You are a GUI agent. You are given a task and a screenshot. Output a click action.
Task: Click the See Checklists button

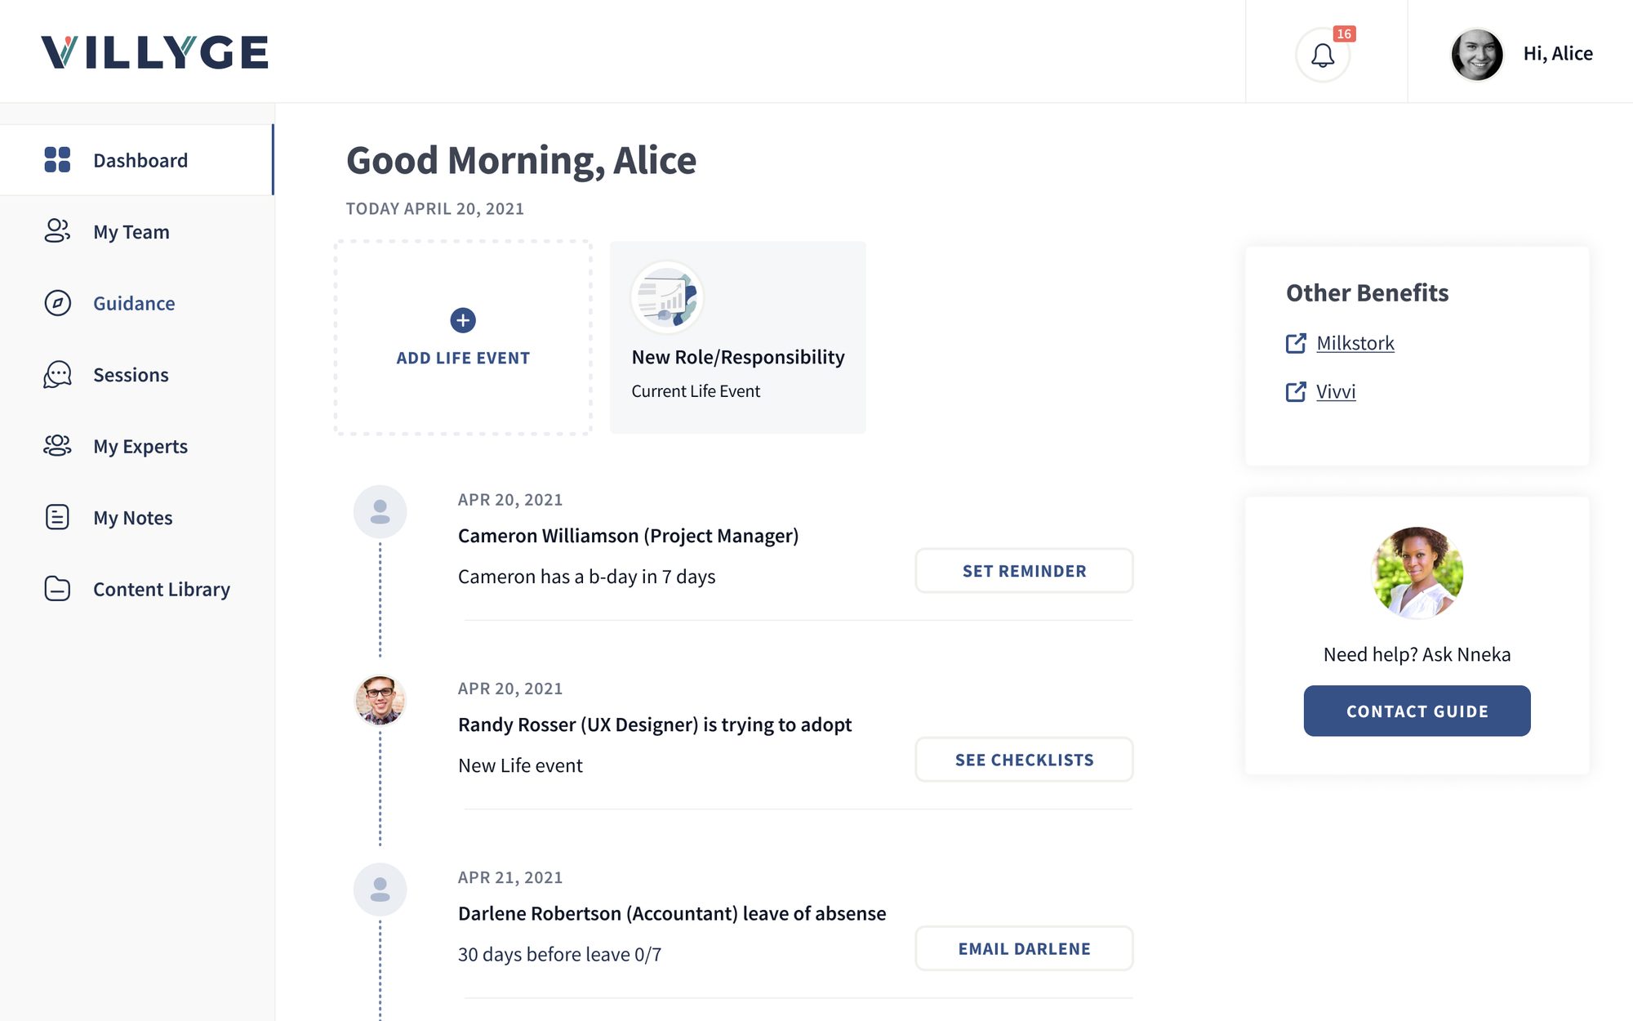point(1024,760)
